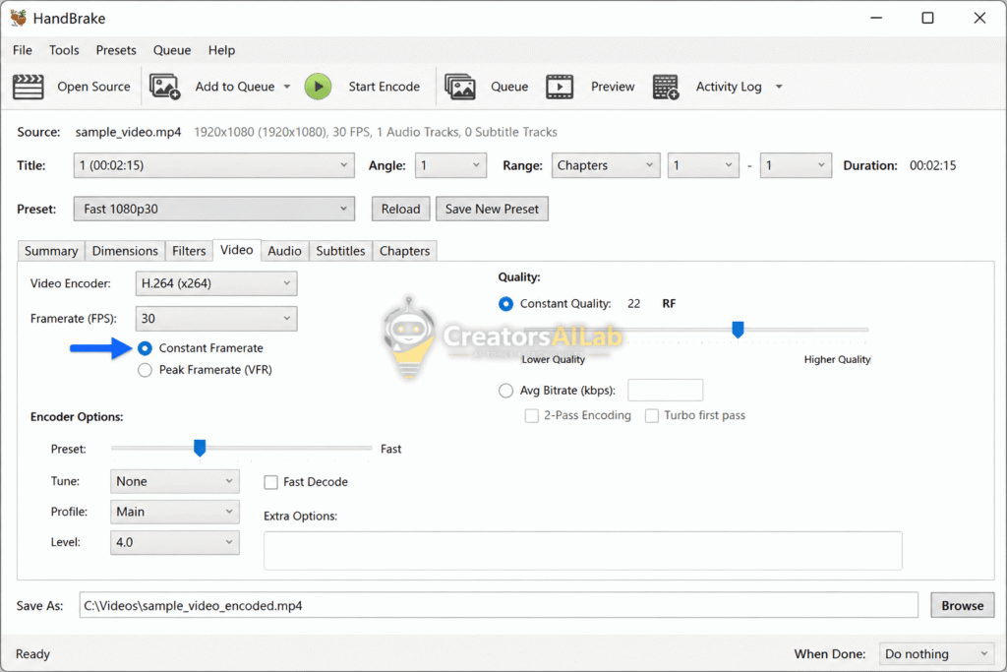Enable the 2-Pass Encoding checkbox
Viewport: 1007px width, 672px height.
(x=532, y=415)
